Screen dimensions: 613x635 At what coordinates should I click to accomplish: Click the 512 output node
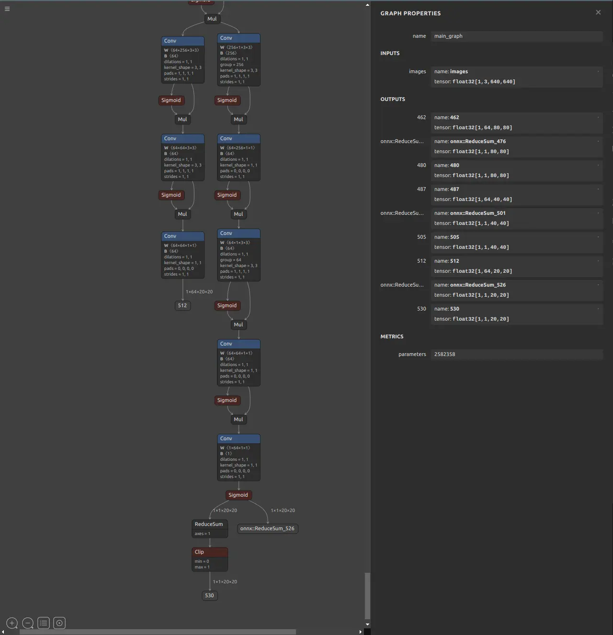click(x=182, y=306)
